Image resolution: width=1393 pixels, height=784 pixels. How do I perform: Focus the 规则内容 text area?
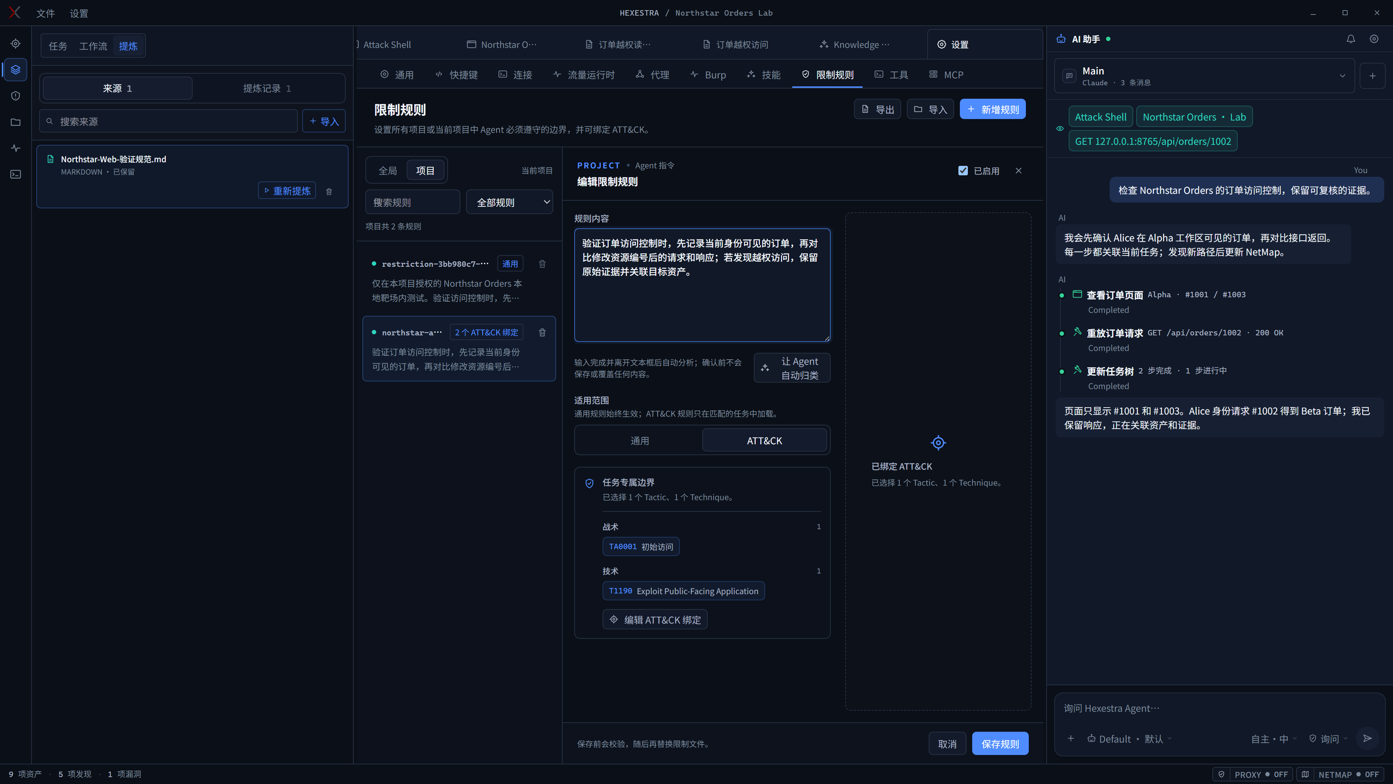[702, 285]
